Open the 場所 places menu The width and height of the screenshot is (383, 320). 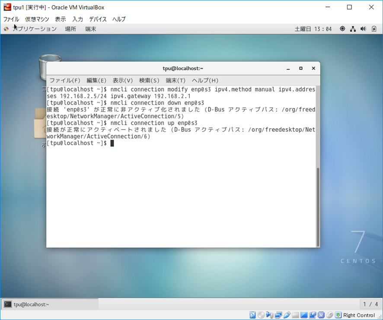70,29
